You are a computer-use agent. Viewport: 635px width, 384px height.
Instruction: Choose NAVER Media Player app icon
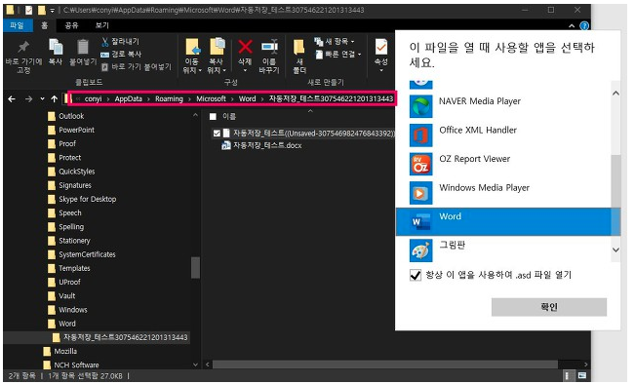point(420,106)
